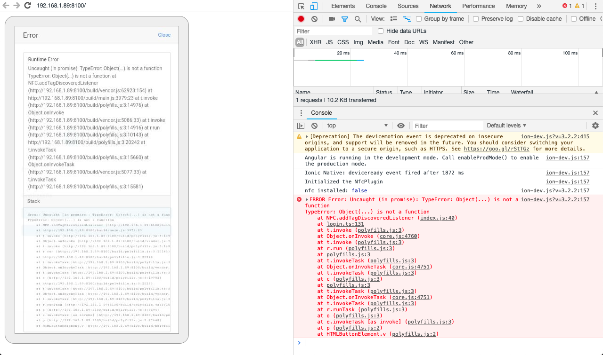Stop network recording with the red record button
The width and height of the screenshot is (603, 355).
301,19
